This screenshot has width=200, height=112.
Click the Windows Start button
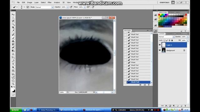point(16,110)
